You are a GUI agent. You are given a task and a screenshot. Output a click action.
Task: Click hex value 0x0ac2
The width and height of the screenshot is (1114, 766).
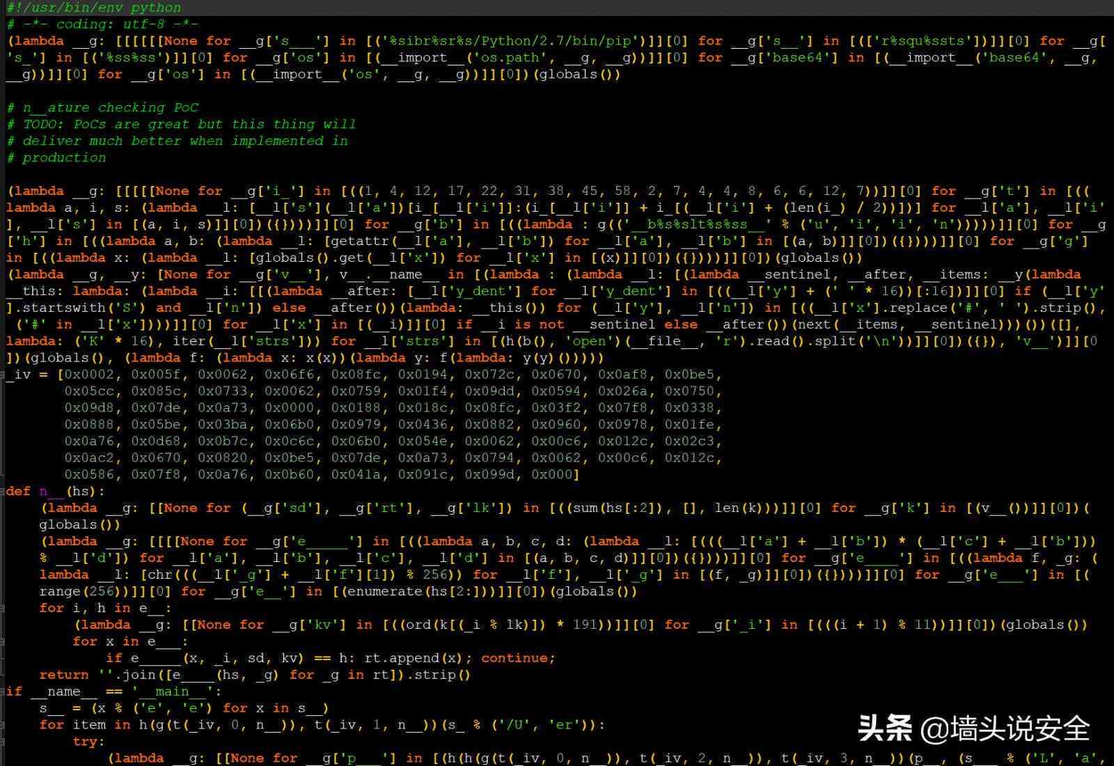point(89,459)
